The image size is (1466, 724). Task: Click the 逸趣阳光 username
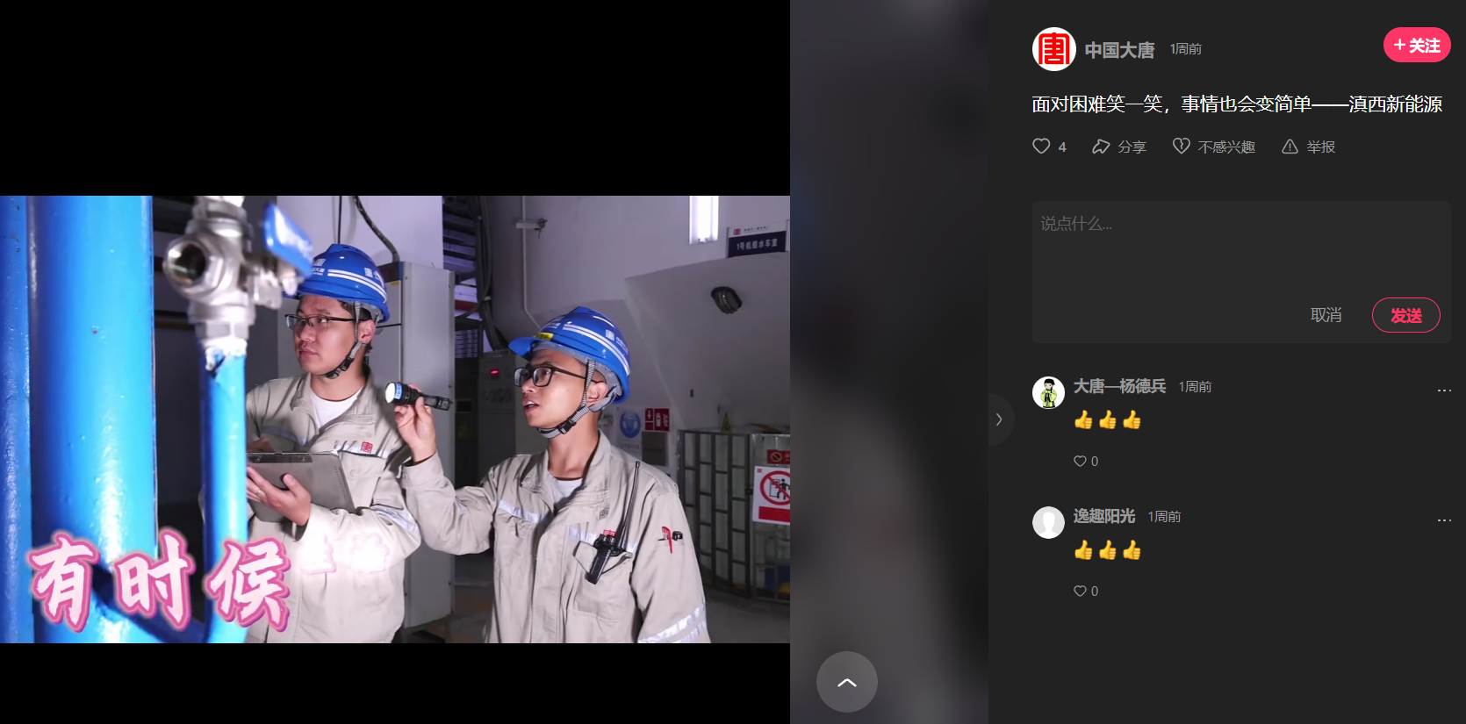pos(1103,516)
